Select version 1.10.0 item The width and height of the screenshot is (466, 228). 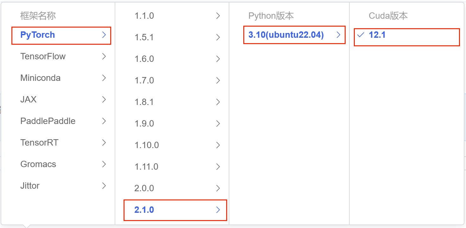tap(147, 145)
